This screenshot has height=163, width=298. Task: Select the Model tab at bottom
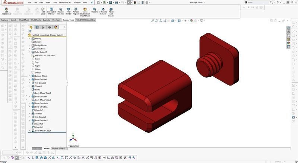pos(47,148)
